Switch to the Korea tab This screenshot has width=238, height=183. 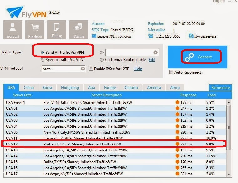click(x=47, y=88)
